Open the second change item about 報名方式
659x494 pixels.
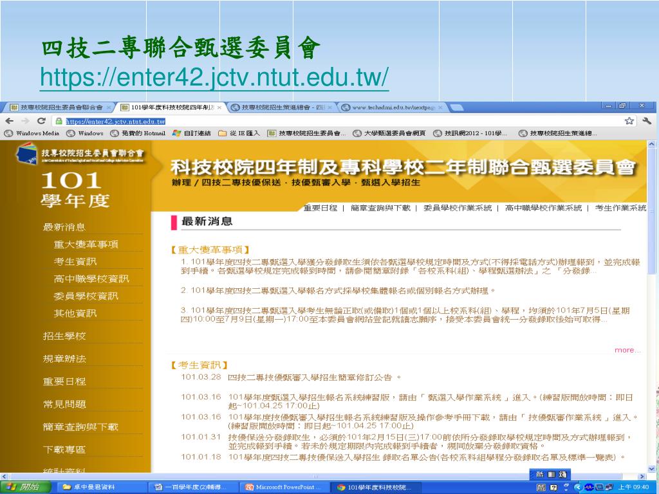[x=339, y=291]
